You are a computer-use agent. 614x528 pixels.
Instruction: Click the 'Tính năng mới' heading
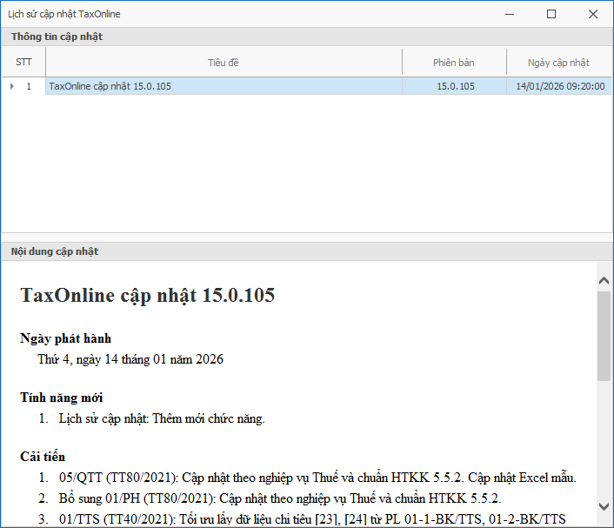[x=62, y=398]
